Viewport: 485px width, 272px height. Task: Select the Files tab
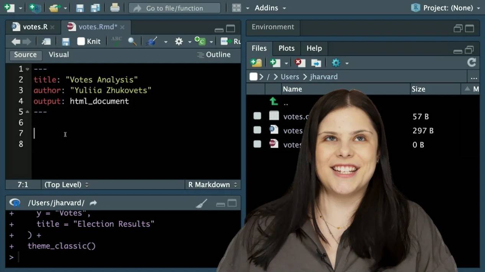click(x=259, y=48)
